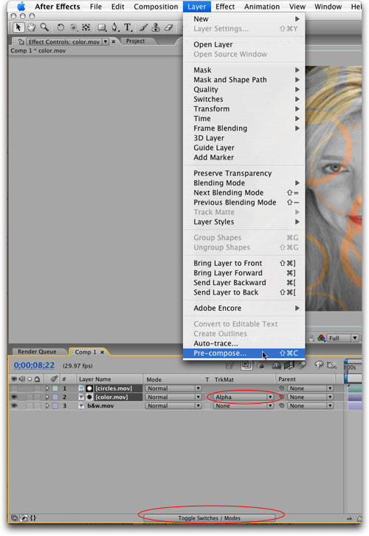
Task: Open the Layer Styles submenu
Action: [244, 221]
